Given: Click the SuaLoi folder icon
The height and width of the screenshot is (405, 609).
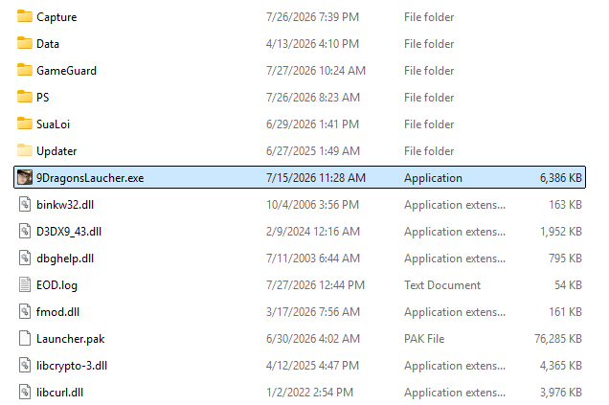Looking at the screenshot, I should pos(25,124).
